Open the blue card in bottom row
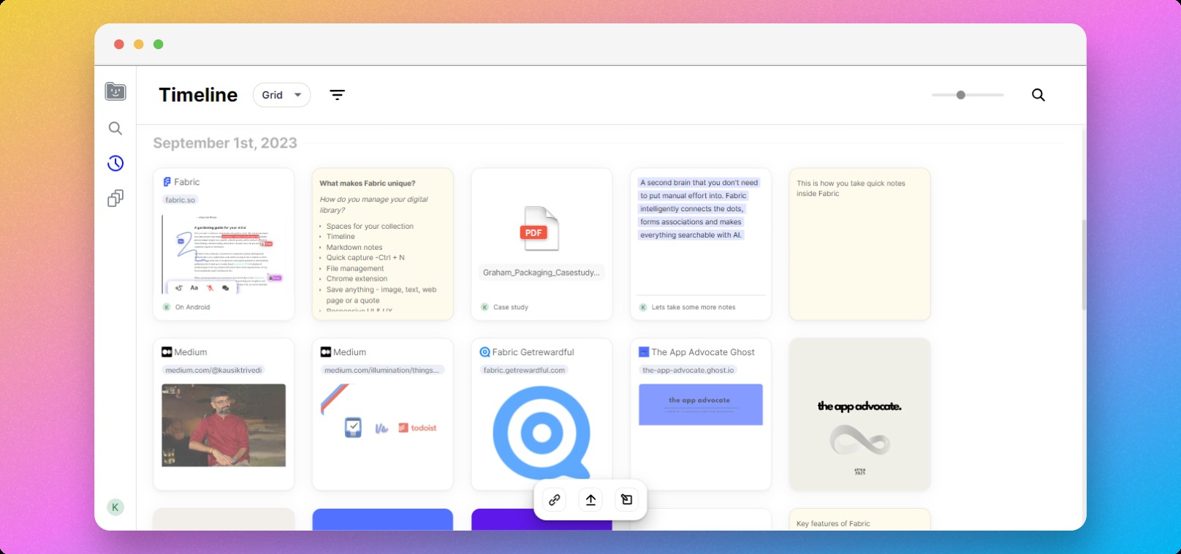Viewport: 1181px width, 554px height. click(382, 520)
